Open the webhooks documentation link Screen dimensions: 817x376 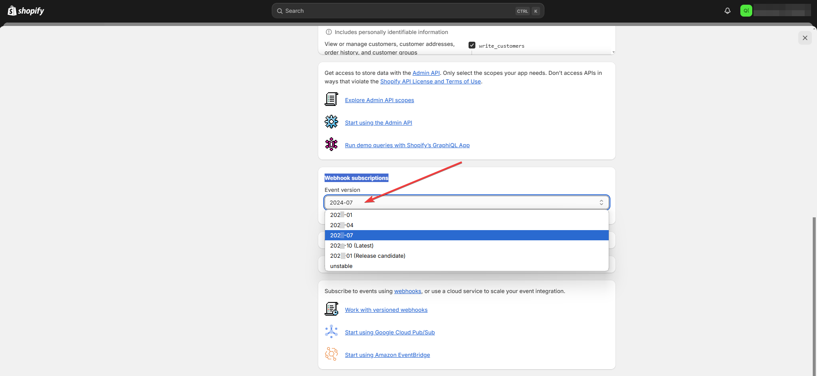point(407,291)
